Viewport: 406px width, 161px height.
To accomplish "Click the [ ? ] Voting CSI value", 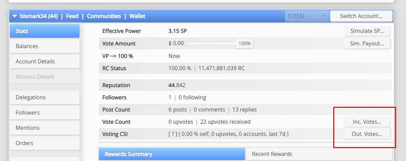I will pos(173,134).
